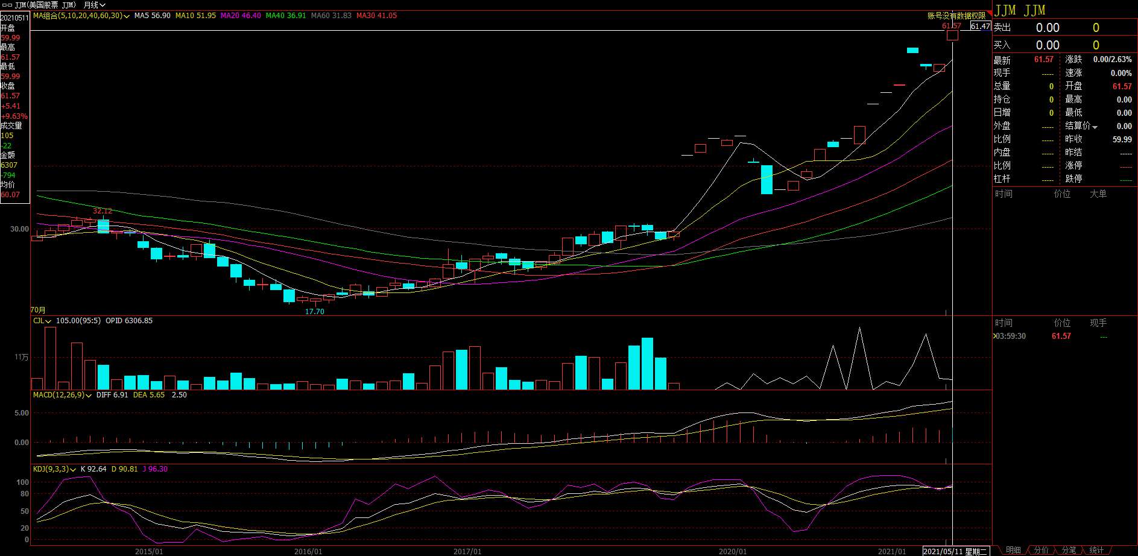The width and height of the screenshot is (1138, 556).
Task: Click the 61.47 crosshair price tag
Action: pos(981,26)
